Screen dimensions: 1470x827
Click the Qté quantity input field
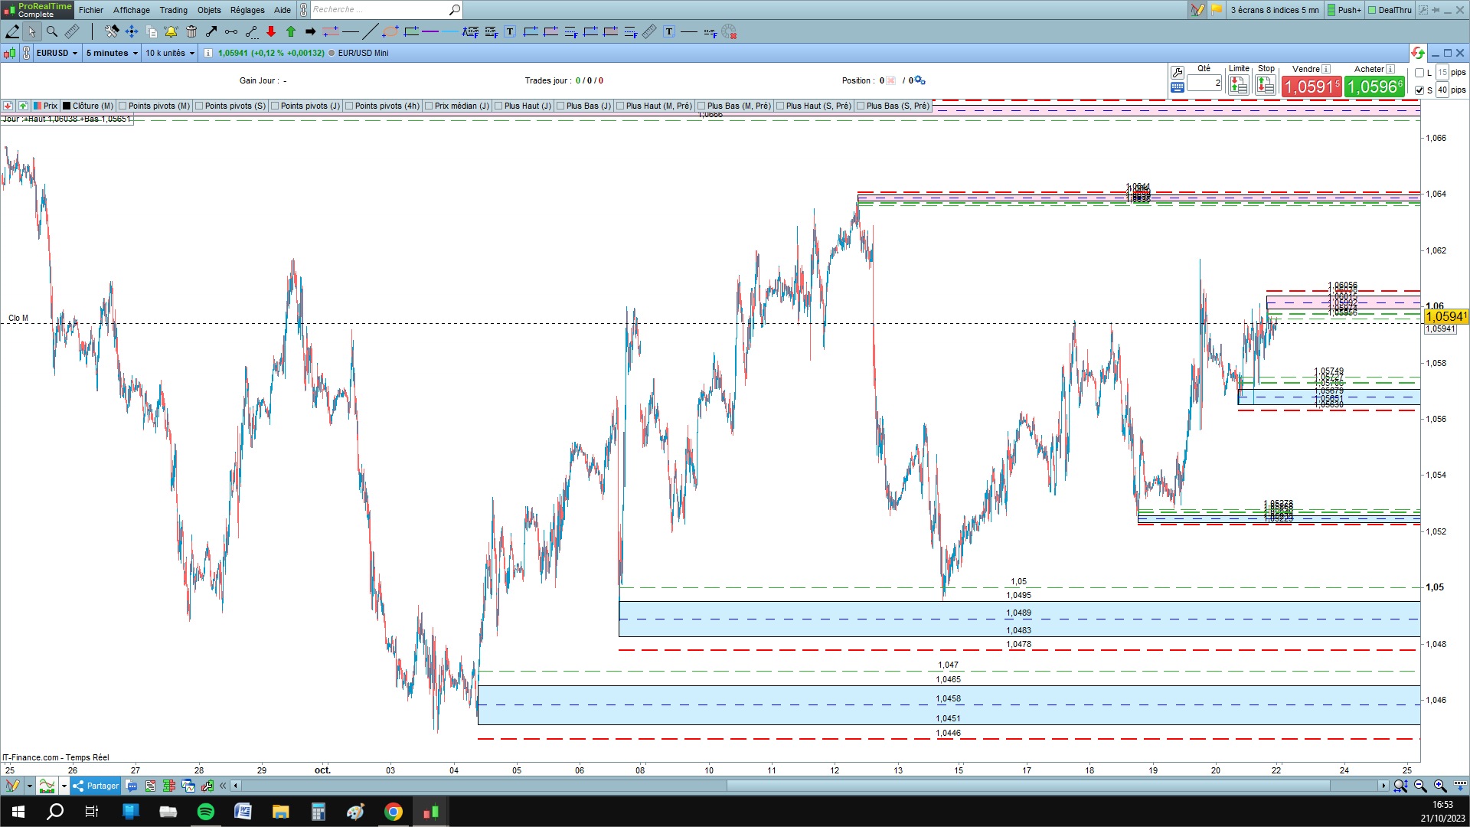click(1204, 83)
